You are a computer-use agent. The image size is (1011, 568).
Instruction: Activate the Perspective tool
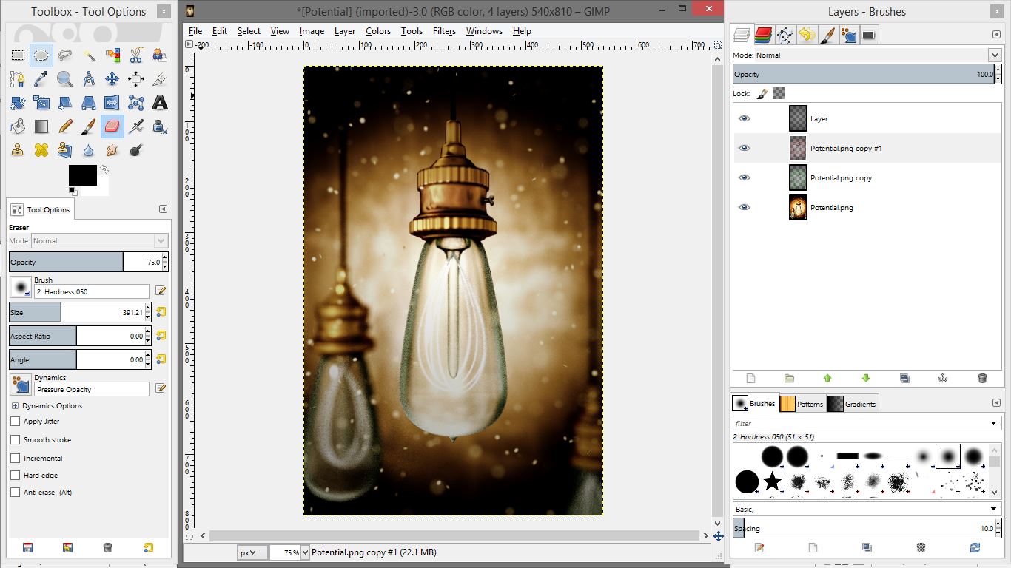click(89, 103)
